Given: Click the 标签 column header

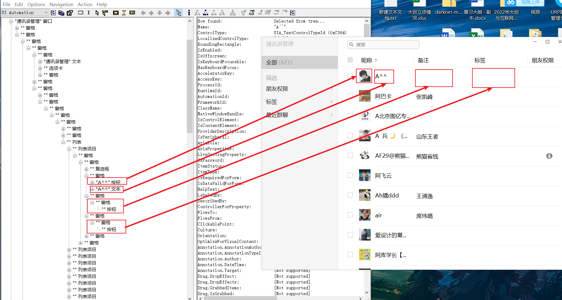Looking at the screenshot, I should click(480, 60).
